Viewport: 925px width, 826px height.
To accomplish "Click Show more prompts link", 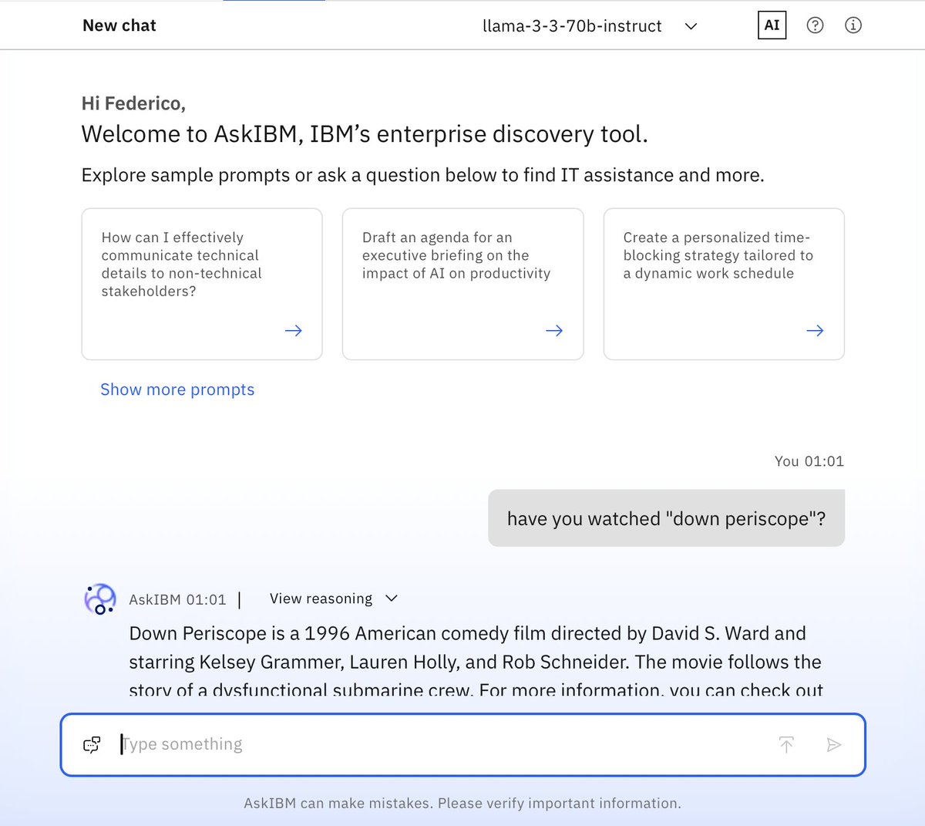I will (177, 389).
